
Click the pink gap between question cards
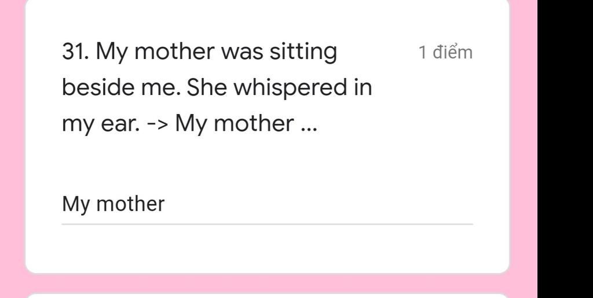[267, 283]
